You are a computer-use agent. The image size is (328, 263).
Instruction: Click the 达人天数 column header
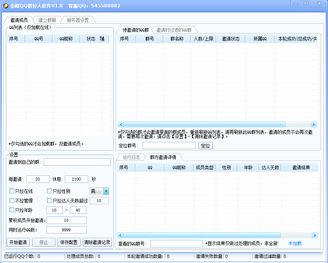pos(270,167)
